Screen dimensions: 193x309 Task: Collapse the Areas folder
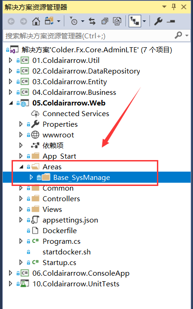coord(21,167)
